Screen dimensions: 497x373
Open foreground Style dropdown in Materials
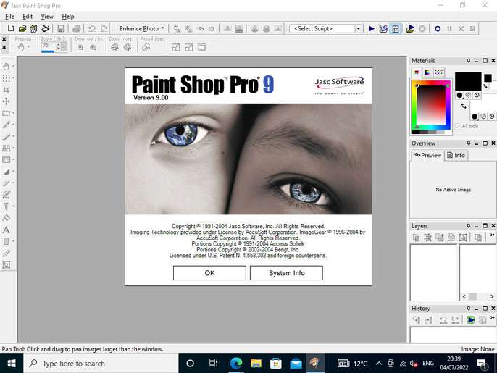pyautogui.click(x=459, y=95)
